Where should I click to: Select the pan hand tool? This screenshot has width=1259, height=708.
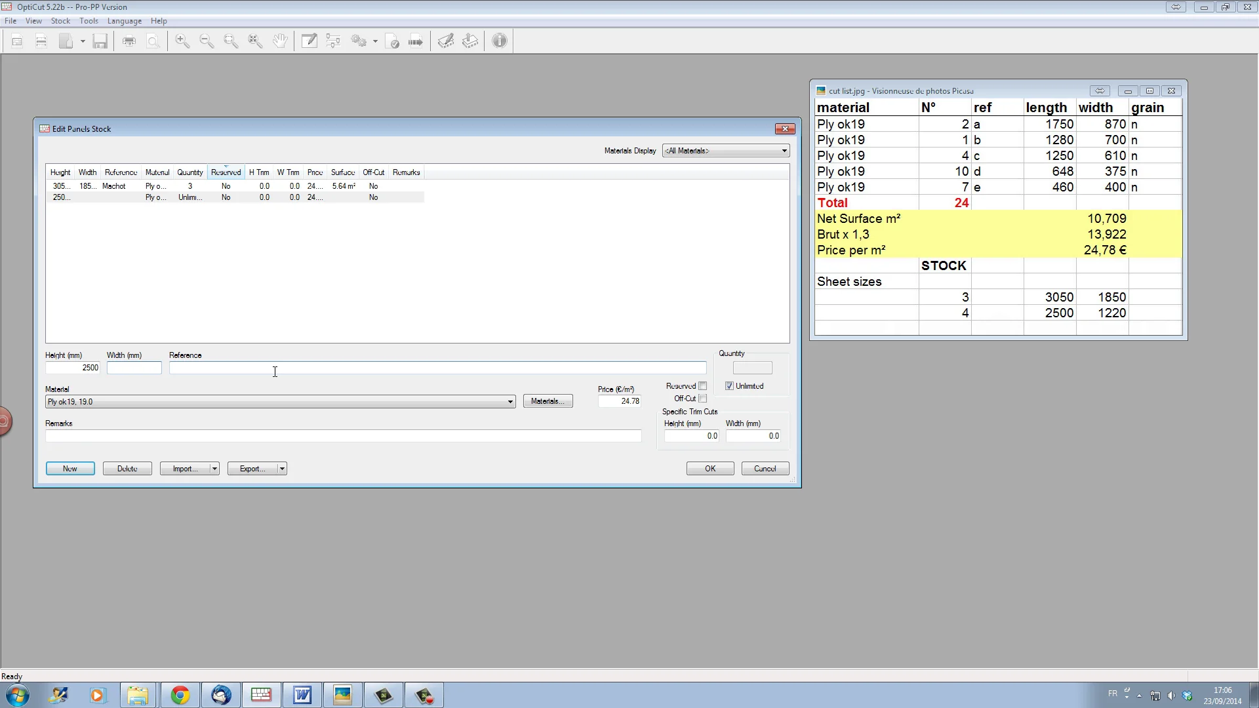(x=280, y=41)
